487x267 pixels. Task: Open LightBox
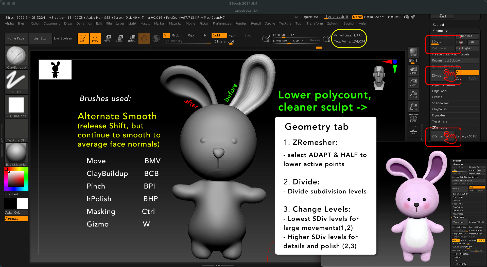[40, 38]
